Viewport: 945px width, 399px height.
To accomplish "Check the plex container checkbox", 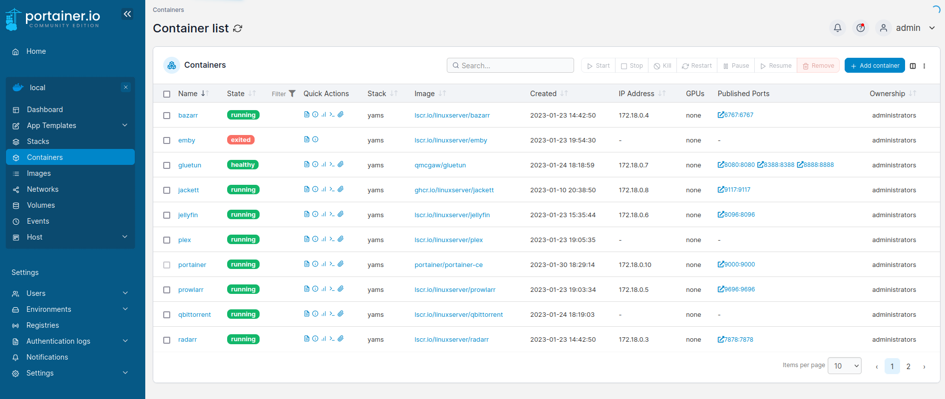I will [167, 240].
